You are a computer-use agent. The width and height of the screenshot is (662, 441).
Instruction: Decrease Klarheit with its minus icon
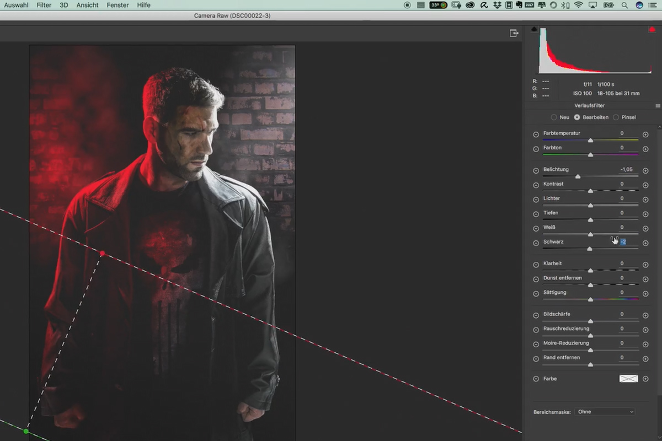click(536, 265)
